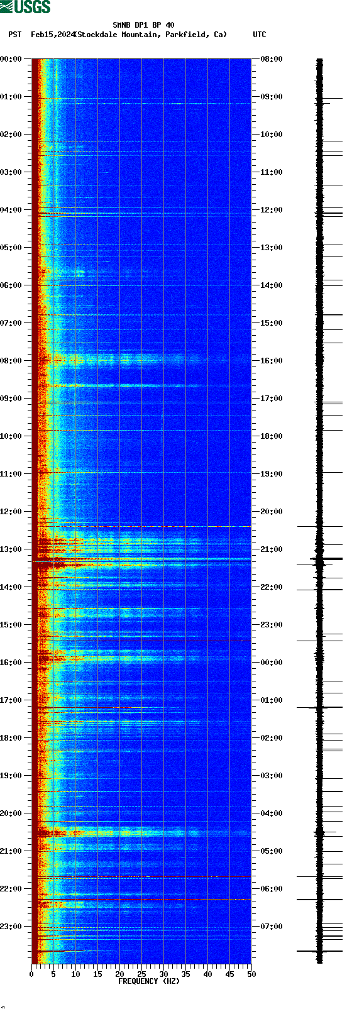Click the date Feb15,2024 in the header

click(53, 35)
